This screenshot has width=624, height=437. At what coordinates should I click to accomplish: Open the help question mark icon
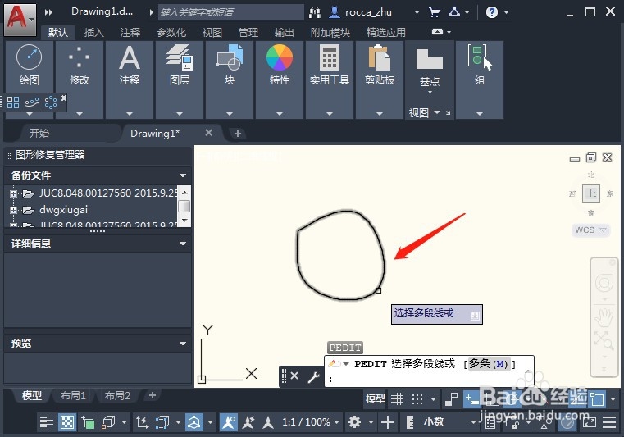pos(492,12)
